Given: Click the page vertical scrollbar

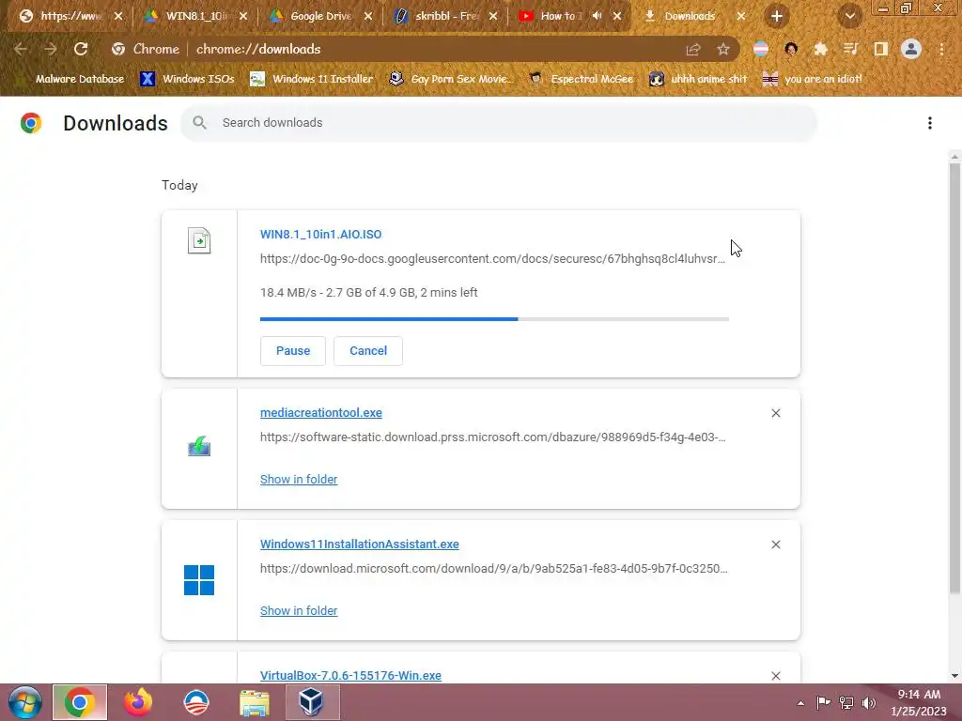Looking at the screenshot, I should [x=954, y=378].
